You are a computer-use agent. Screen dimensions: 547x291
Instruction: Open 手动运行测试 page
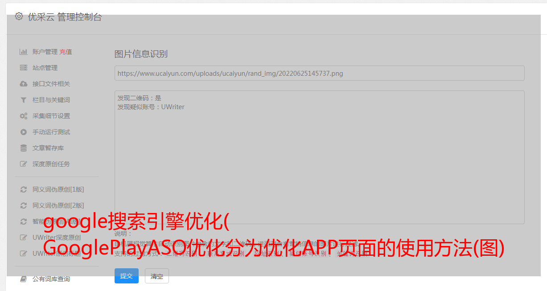click(51, 132)
